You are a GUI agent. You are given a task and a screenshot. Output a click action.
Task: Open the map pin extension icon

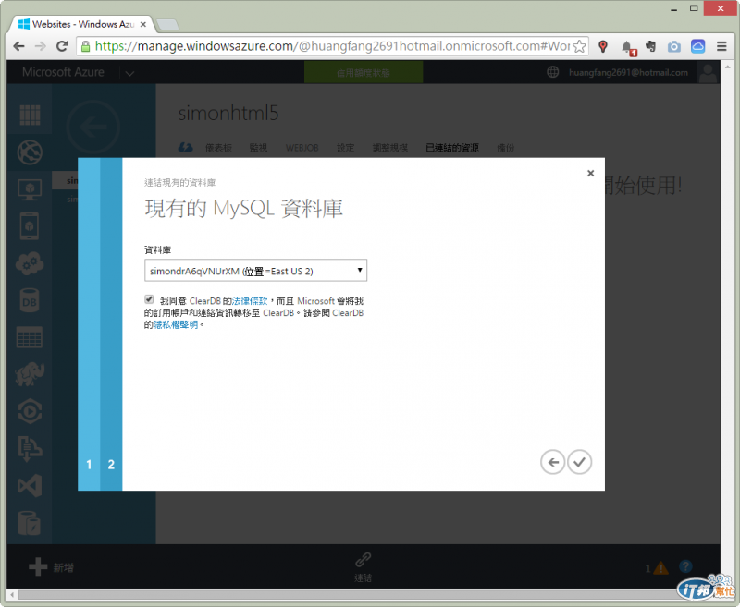click(x=603, y=46)
